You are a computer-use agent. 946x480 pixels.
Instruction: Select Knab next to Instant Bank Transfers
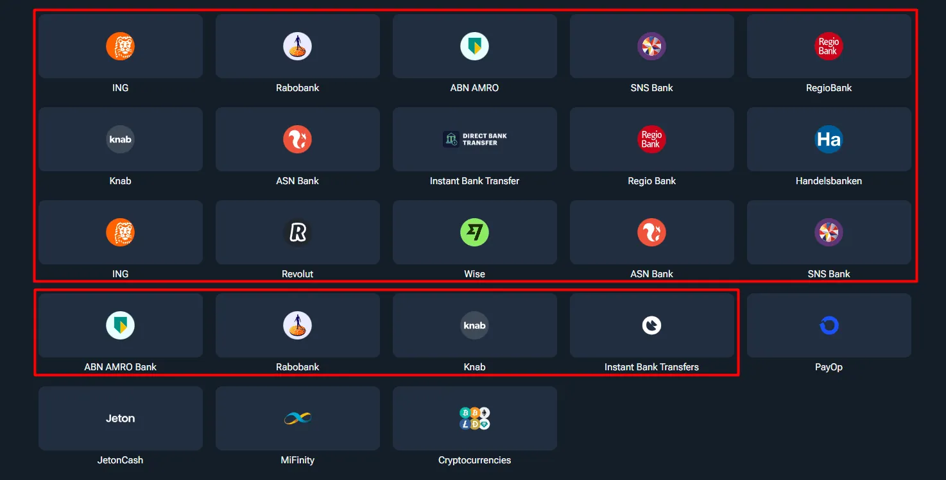tap(474, 325)
